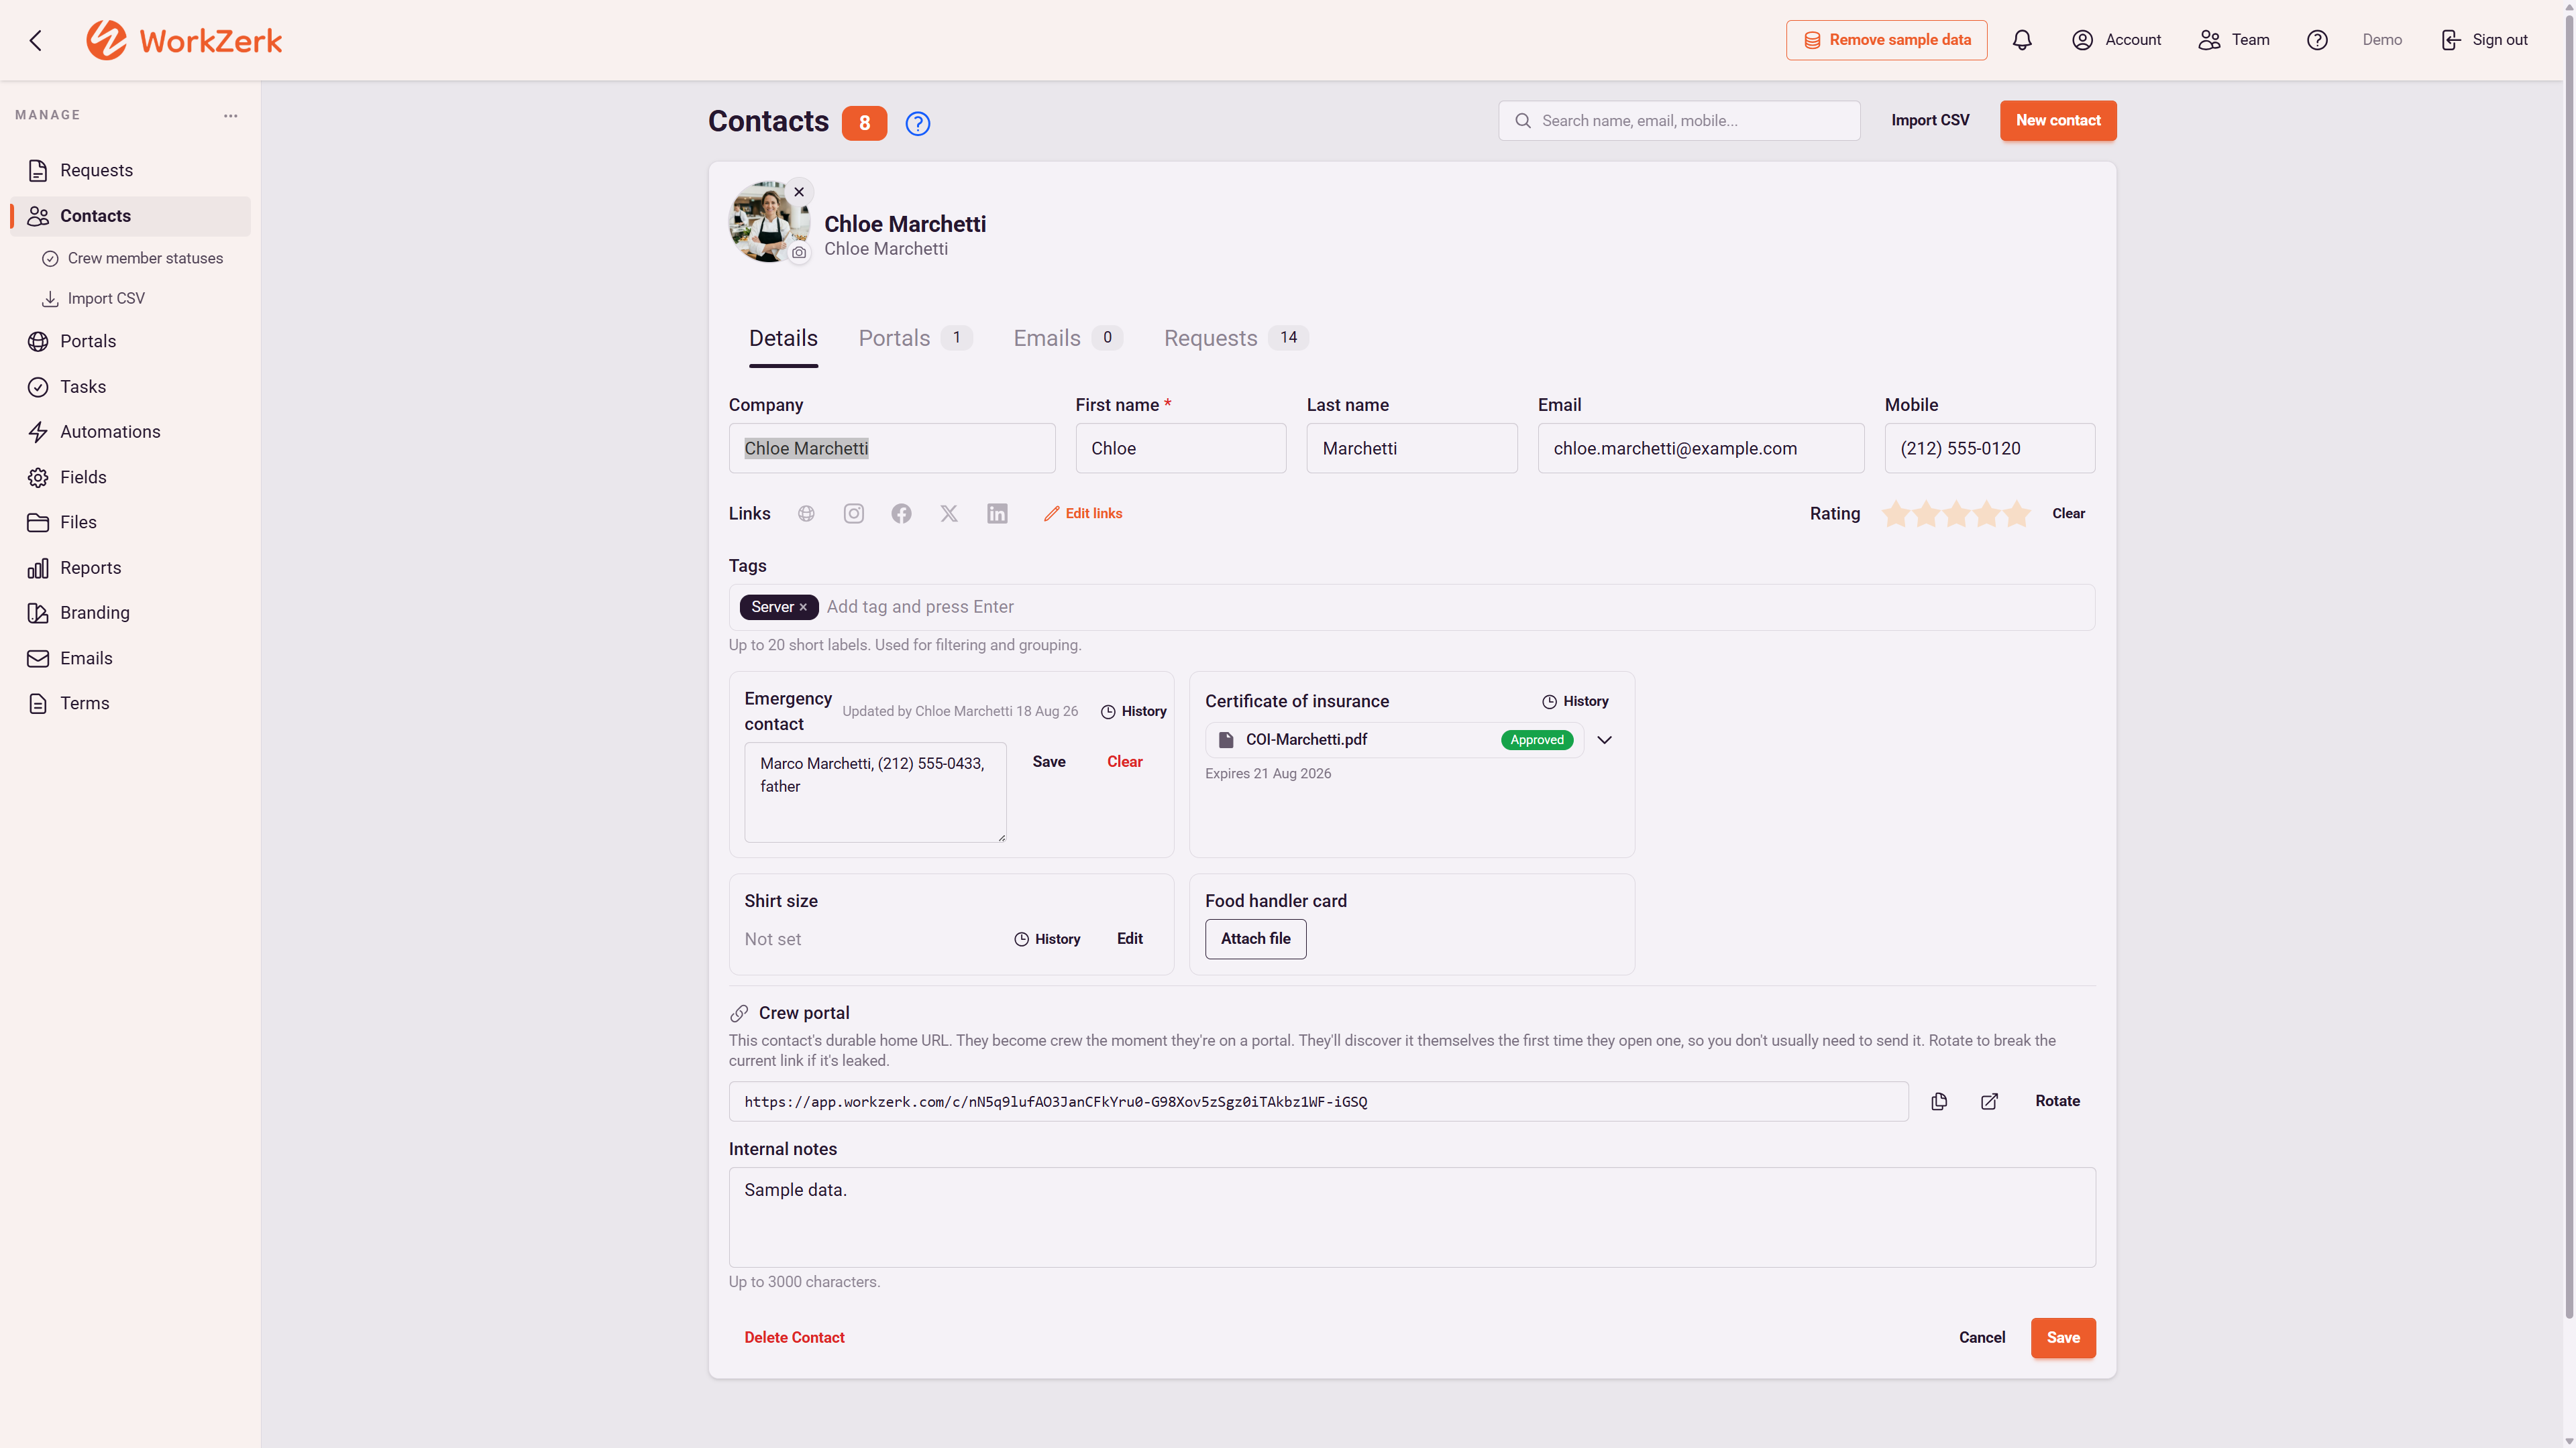
Task: Click the Internal notes text area
Action: coord(1411,1217)
